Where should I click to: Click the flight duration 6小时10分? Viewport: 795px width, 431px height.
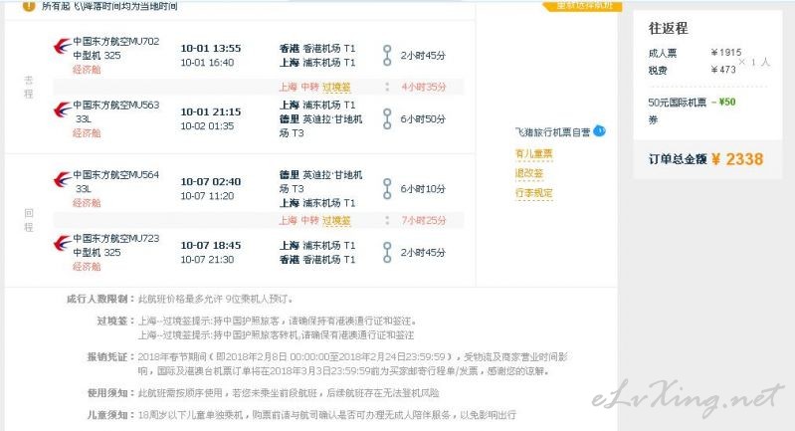[x=423, y=189]
